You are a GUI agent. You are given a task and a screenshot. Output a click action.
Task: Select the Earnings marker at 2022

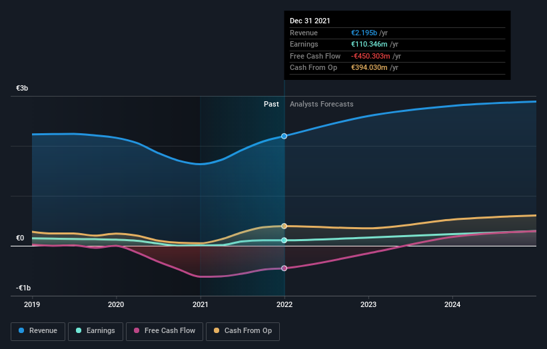[x=284, y=240]
